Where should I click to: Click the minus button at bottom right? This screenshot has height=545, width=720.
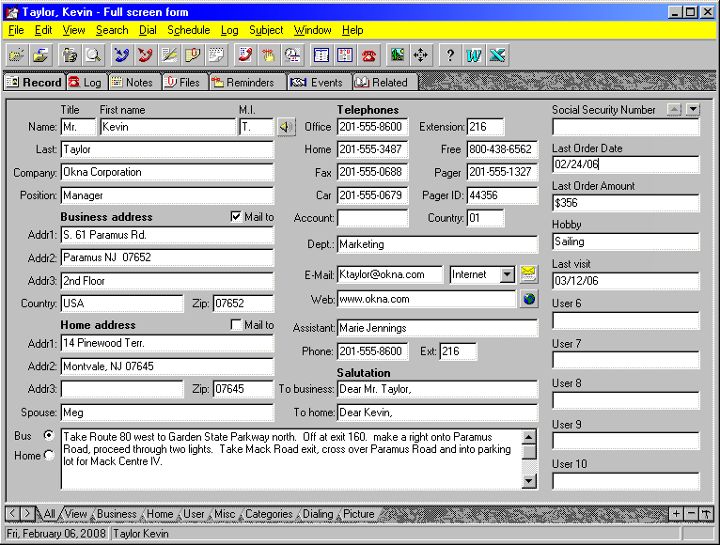[x=691, y=514]
